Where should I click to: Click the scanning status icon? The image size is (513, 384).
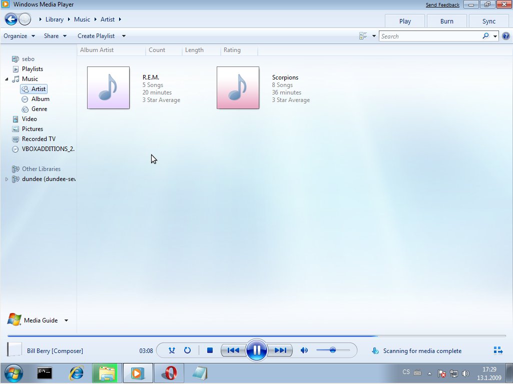[x=375, y=350]
